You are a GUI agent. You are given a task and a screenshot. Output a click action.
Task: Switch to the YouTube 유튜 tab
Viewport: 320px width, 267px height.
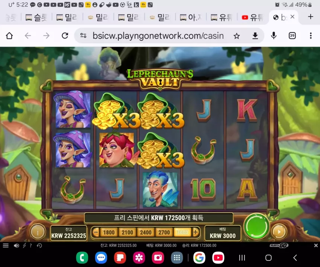coord(253,18)
